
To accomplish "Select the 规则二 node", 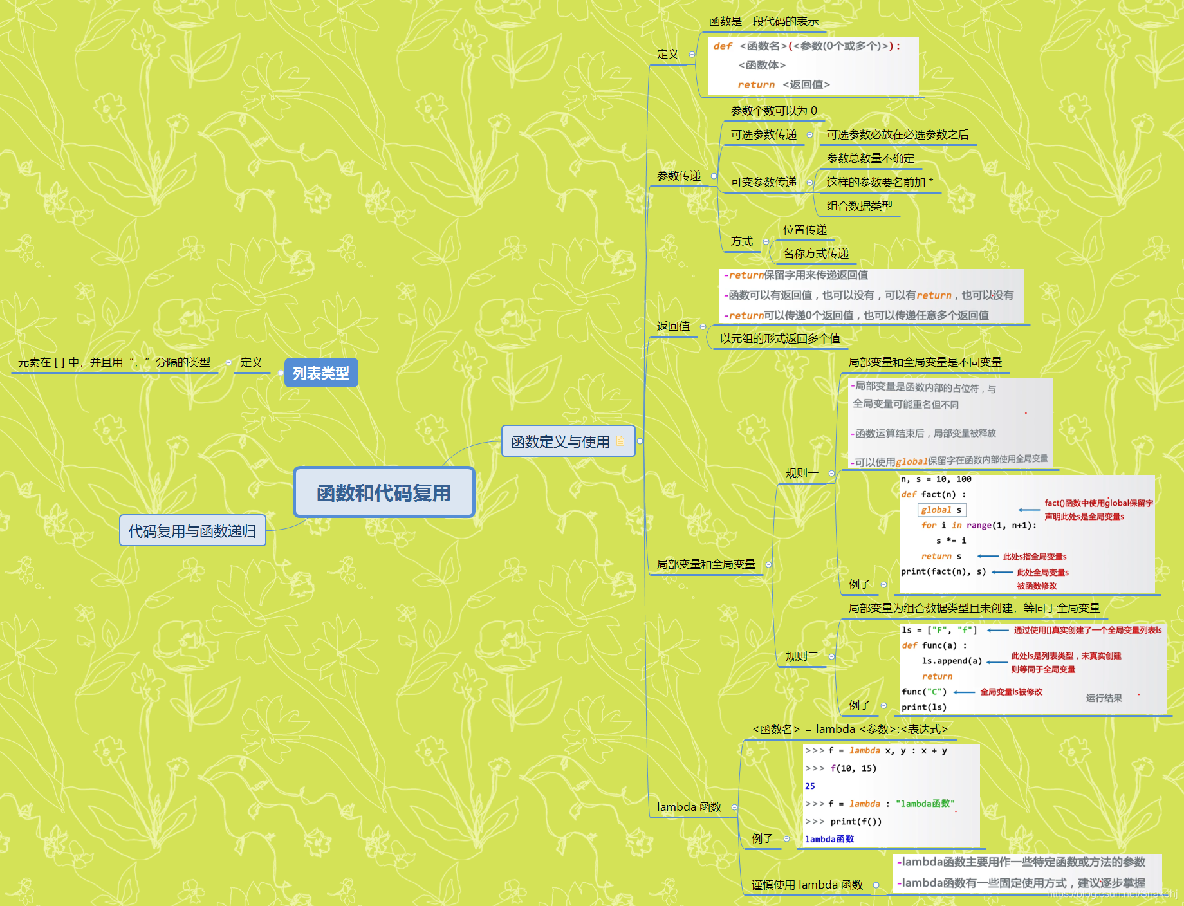I will point(802,657).
